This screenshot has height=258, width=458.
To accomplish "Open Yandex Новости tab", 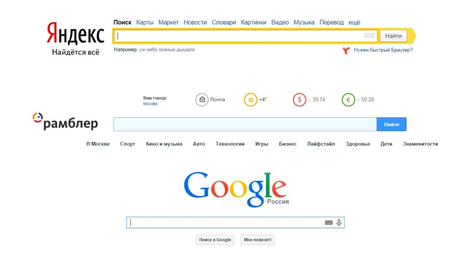I will point(195,22).
